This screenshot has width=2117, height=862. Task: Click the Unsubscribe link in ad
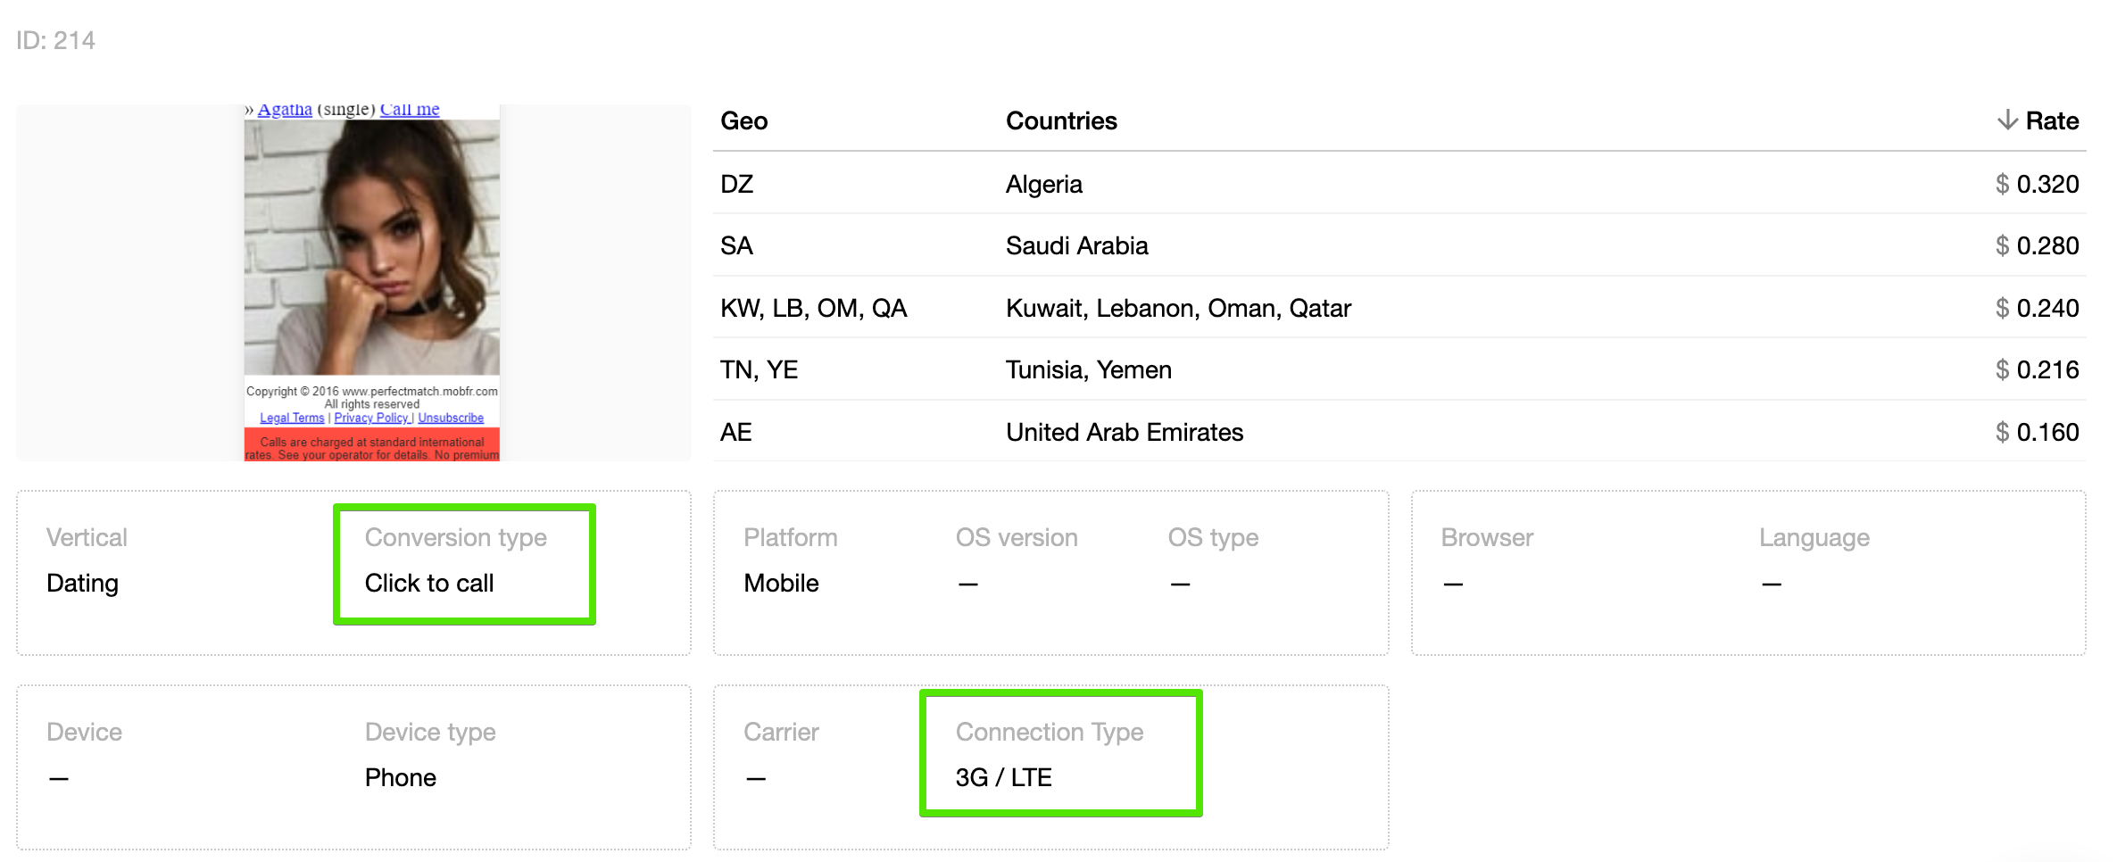pyautogui.click(x=451, y=418)
